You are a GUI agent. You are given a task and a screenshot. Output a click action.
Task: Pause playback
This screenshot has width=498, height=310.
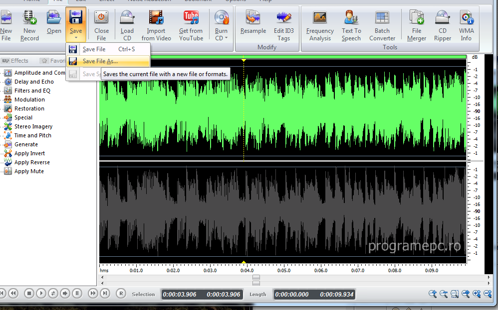(x=77, y=294)
